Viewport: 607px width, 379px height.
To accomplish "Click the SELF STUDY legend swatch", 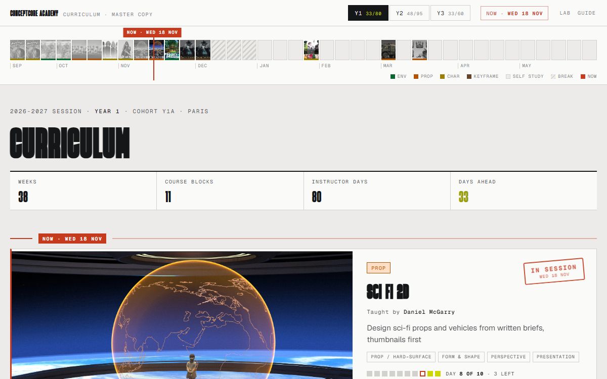I will (x=508, y=76).
